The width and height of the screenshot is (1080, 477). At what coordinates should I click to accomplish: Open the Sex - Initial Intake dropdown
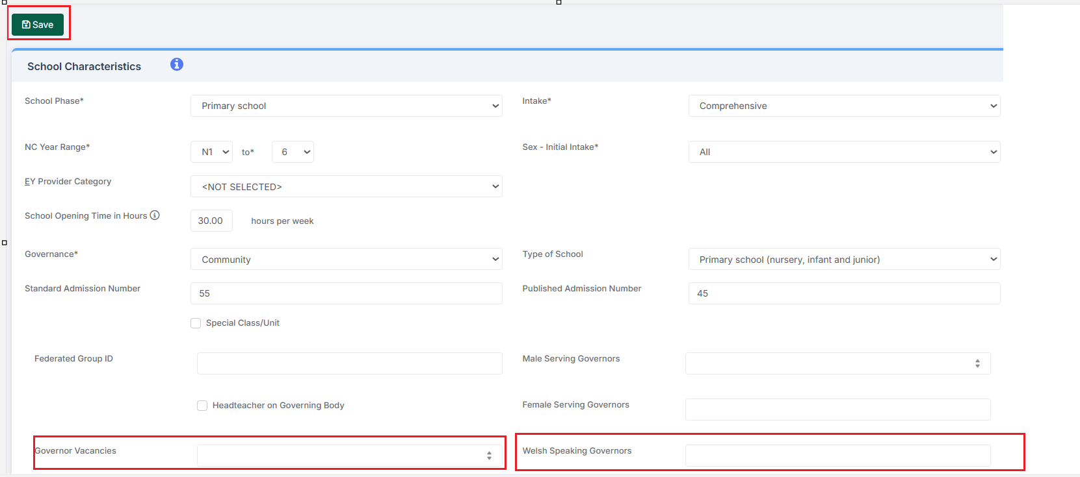click(844, 152)
